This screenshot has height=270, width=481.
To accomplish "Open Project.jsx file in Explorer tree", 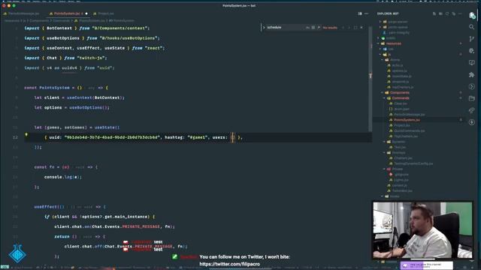I will pos(402,125).
